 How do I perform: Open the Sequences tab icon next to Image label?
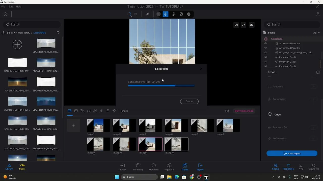(x=114, y=111)
